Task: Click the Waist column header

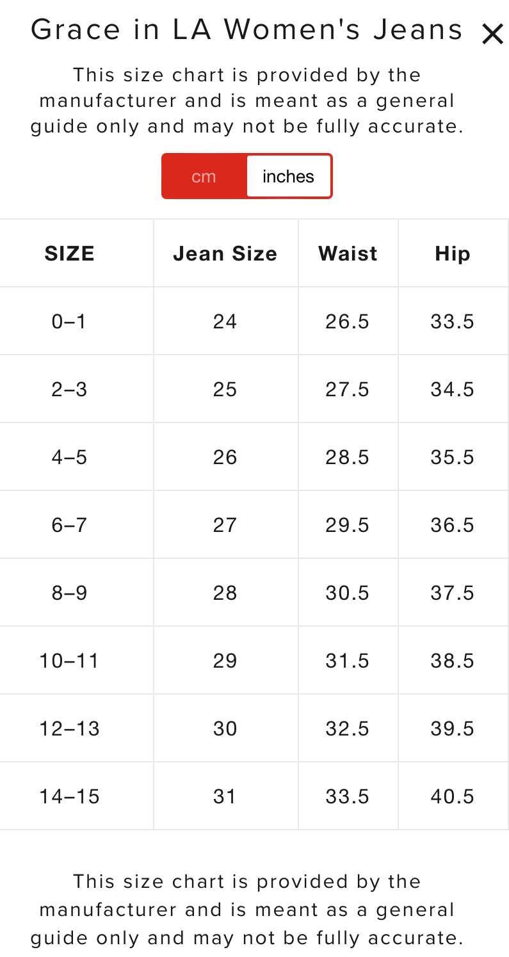Action: tap(348, 254)
